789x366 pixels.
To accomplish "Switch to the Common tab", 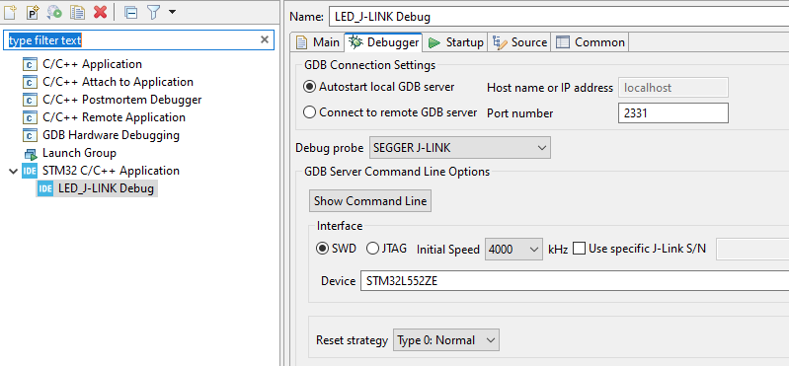I will (591, 42).
